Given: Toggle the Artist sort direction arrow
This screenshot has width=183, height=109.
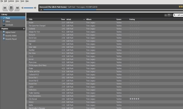Looking at the screenshot, I should [x=84, y=19].
